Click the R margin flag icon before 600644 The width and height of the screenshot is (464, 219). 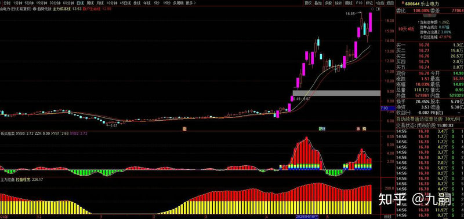403,3
